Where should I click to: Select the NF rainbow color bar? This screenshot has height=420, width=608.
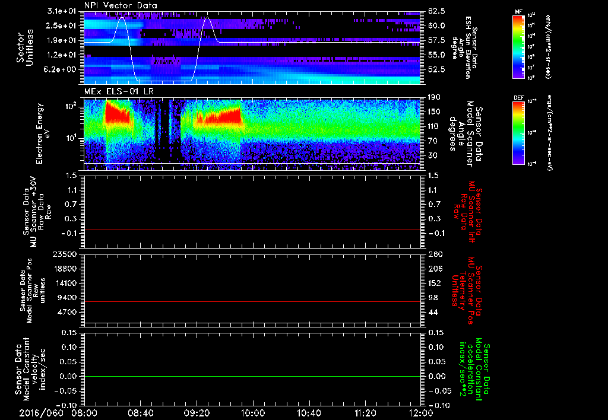pos(518,46)
